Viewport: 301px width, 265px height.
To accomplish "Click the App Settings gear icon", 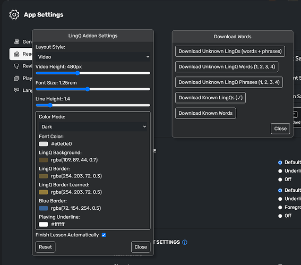I will click(x=14, y=14).
